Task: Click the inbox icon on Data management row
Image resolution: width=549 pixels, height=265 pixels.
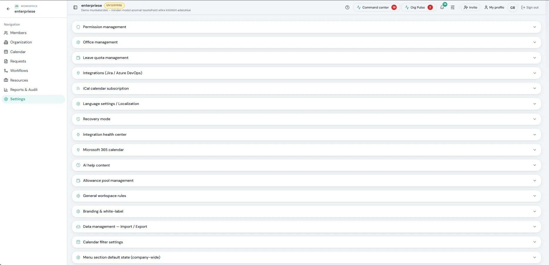Action: [78, 227]
